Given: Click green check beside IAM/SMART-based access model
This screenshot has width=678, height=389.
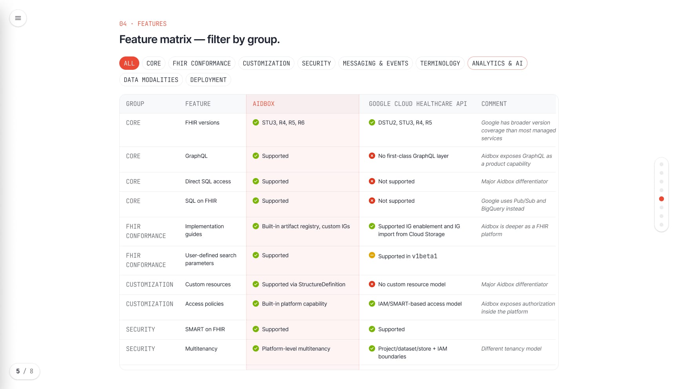Looking at the screenshot, I should click(372, 304).
